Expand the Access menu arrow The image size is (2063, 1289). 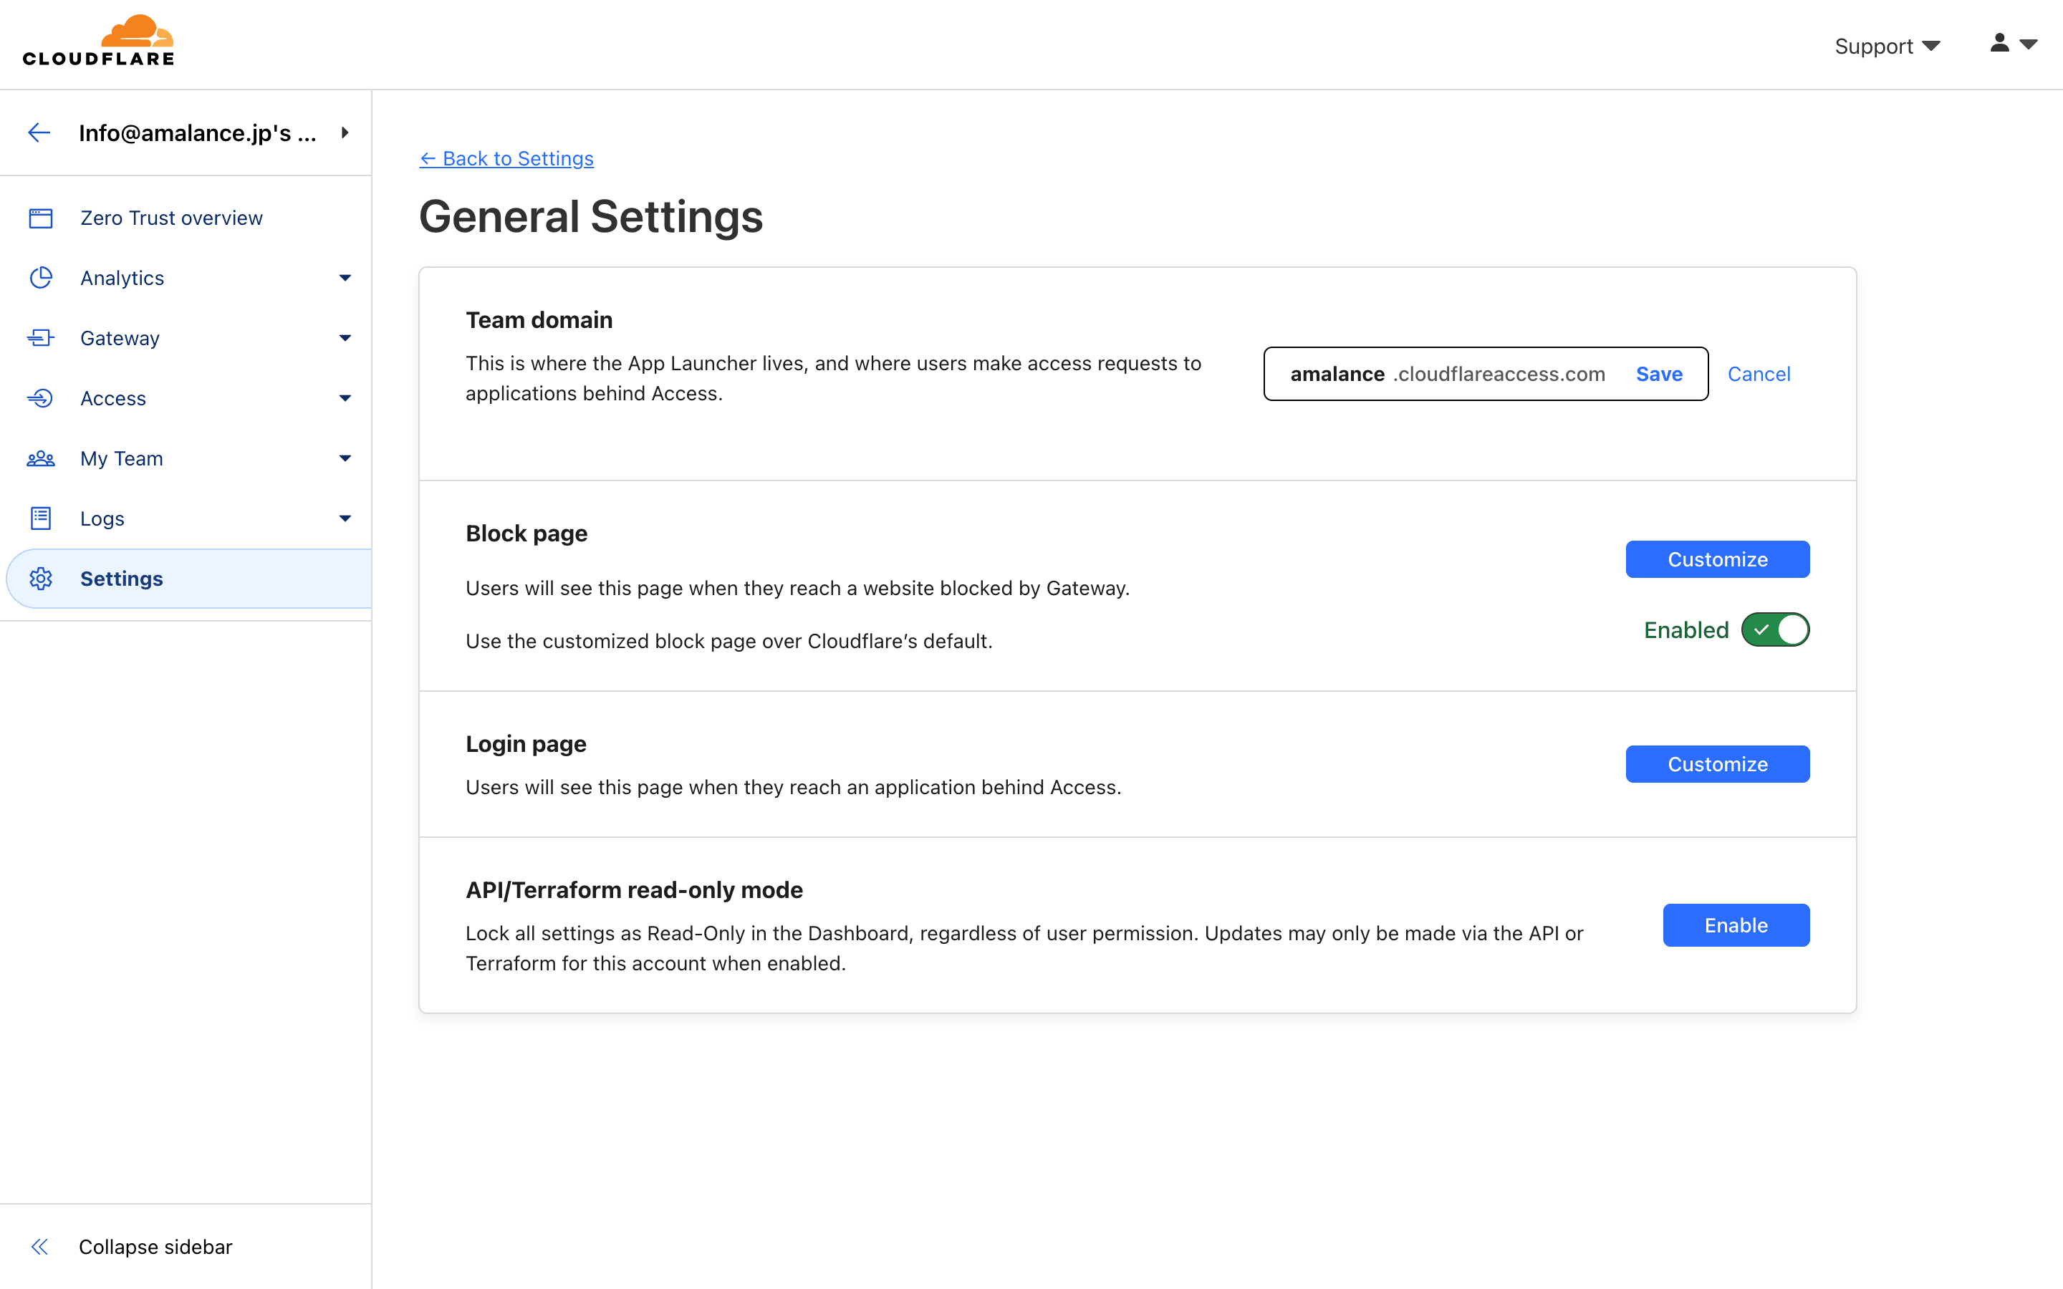345,398
